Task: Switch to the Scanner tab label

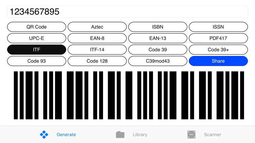Action: [x=213, y=135]
